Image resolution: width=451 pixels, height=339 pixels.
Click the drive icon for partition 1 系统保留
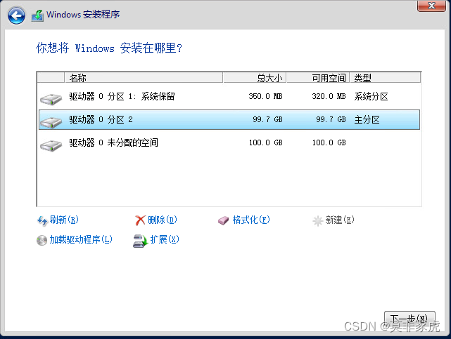pyautogui.click(x=51, y=99)
